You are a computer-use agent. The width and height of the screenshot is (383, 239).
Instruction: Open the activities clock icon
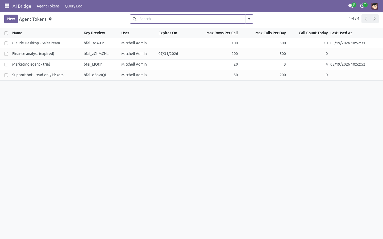(362, 6)
